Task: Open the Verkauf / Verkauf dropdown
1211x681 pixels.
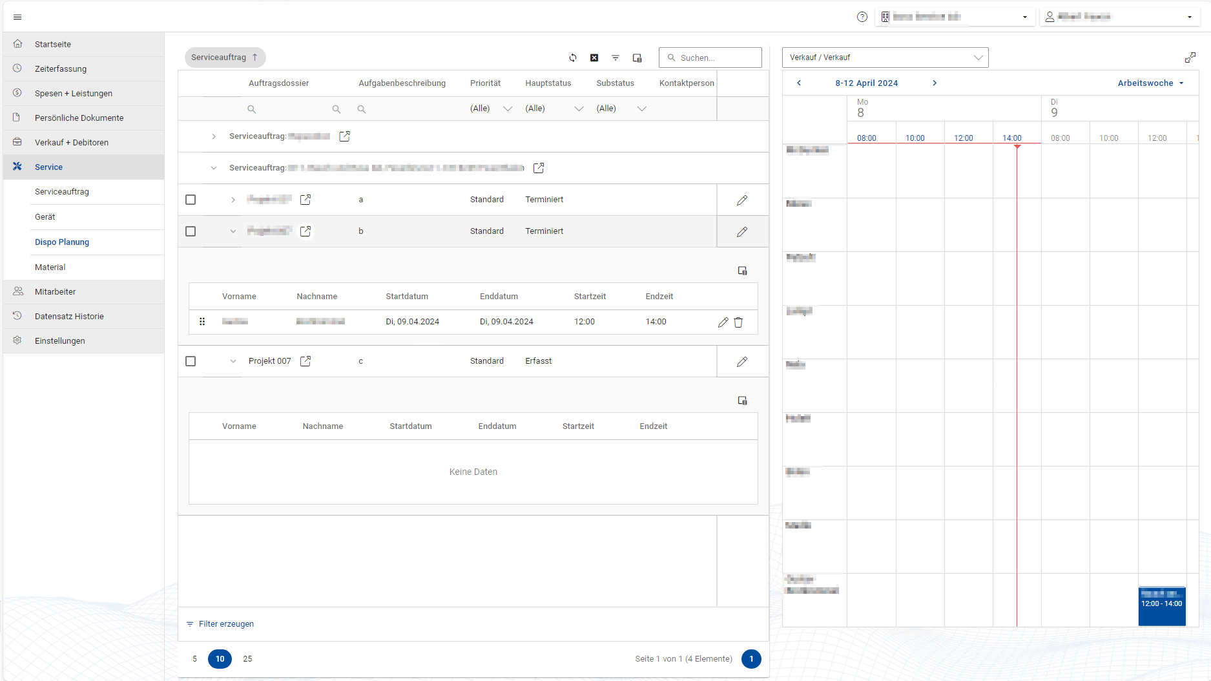Action: (x=885, y=58)
